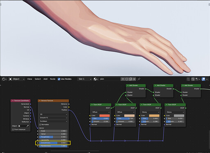The height and width of the screenshot is (153, 210).
Task: Click the Smooth 0.267 slider
Action: pyautogui.click(x=175, y=122)
